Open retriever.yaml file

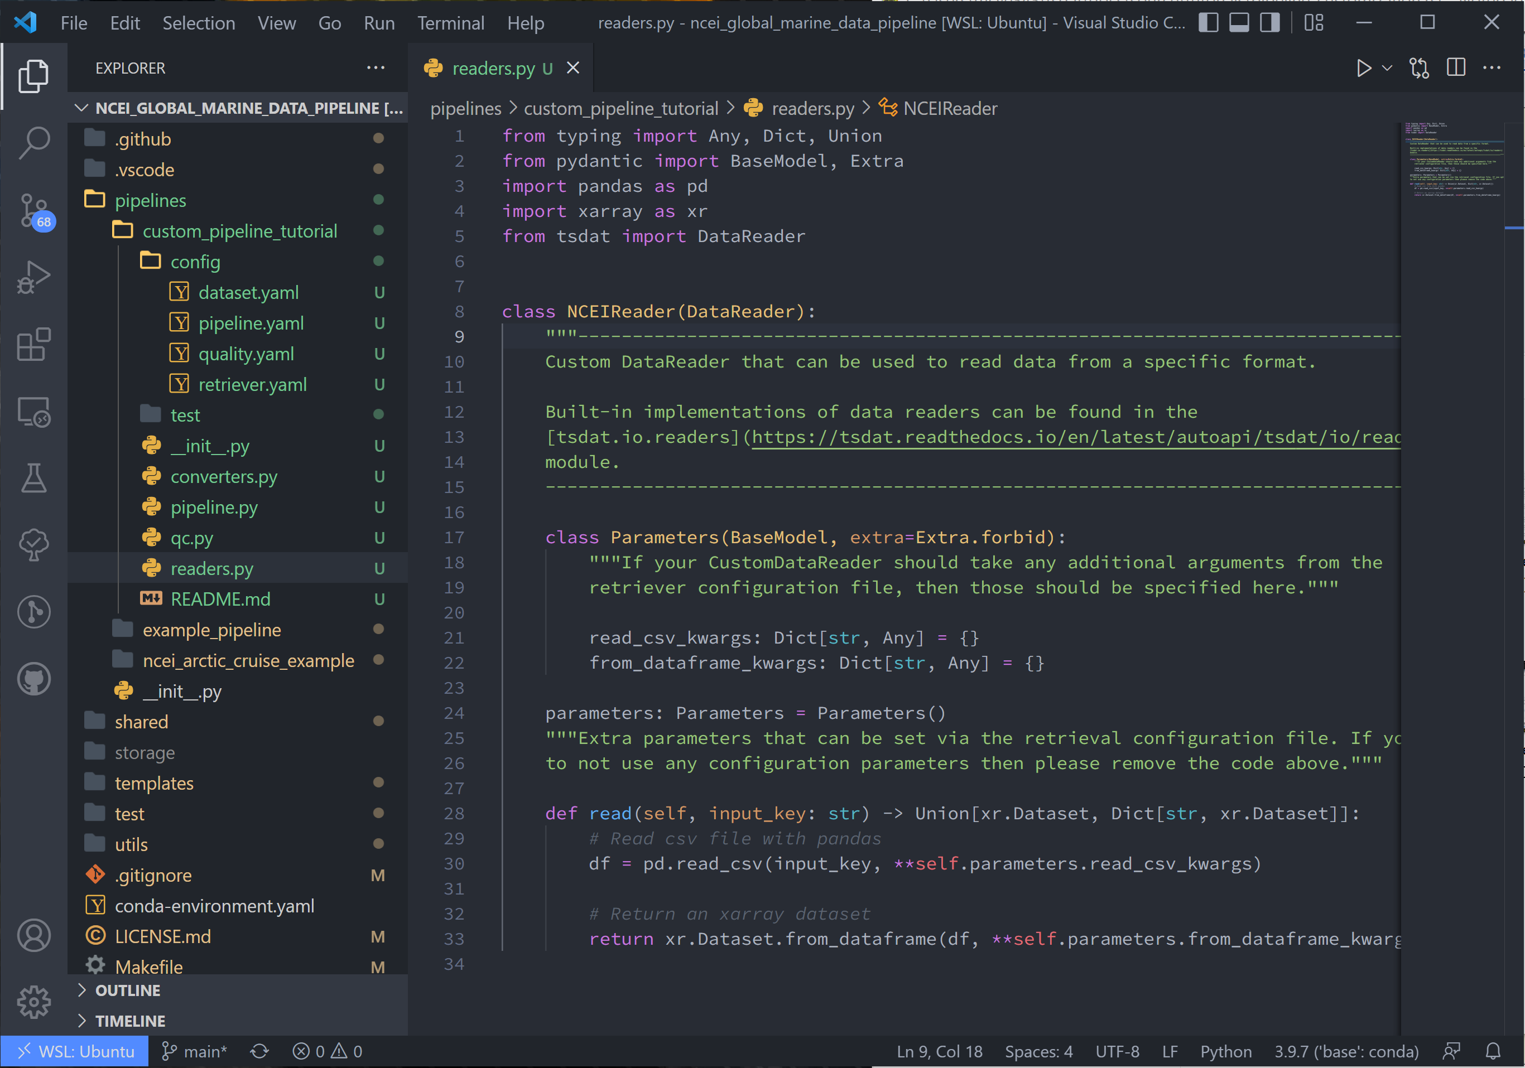pyautogui.click(x=238, y=384)
